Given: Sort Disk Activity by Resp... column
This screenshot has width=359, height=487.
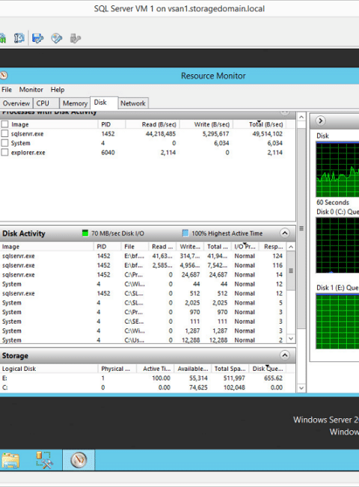Looking at the screenshot, I should pyautogui.click(x=273, y=246).
